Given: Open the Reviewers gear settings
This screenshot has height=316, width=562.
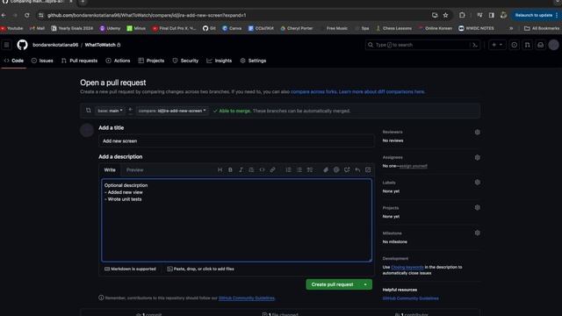Looking at the screenshot, I should click(477, 133).
